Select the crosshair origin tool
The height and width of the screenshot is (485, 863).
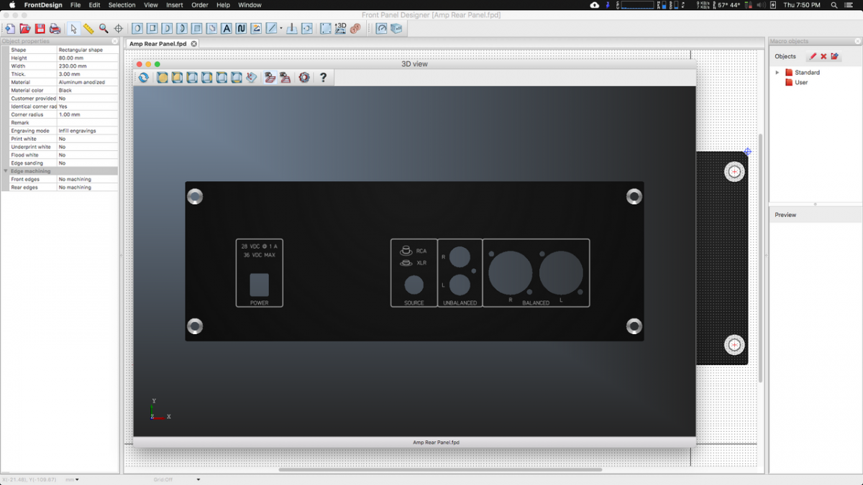pos(119,29)
